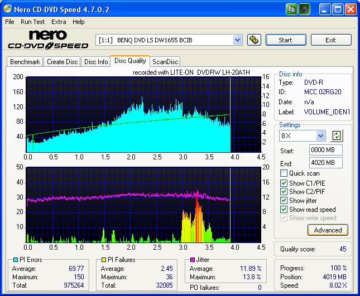Click the End field showing 4020 MB
The height and width of the screenshot is (296, 360).
[326, 163]
